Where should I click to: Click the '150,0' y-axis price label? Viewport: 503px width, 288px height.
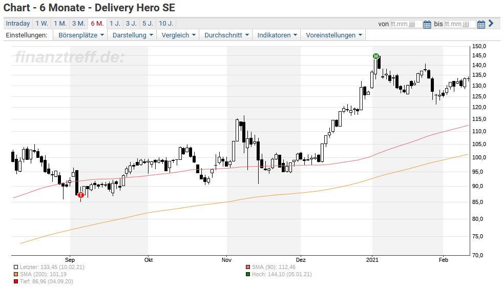pos(479,46)
